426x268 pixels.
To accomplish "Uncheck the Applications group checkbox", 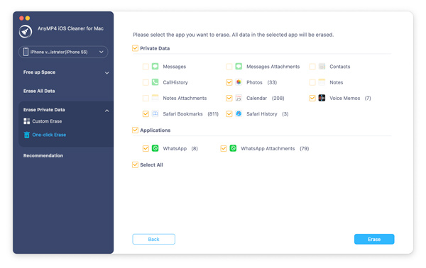I will [135, 130].
